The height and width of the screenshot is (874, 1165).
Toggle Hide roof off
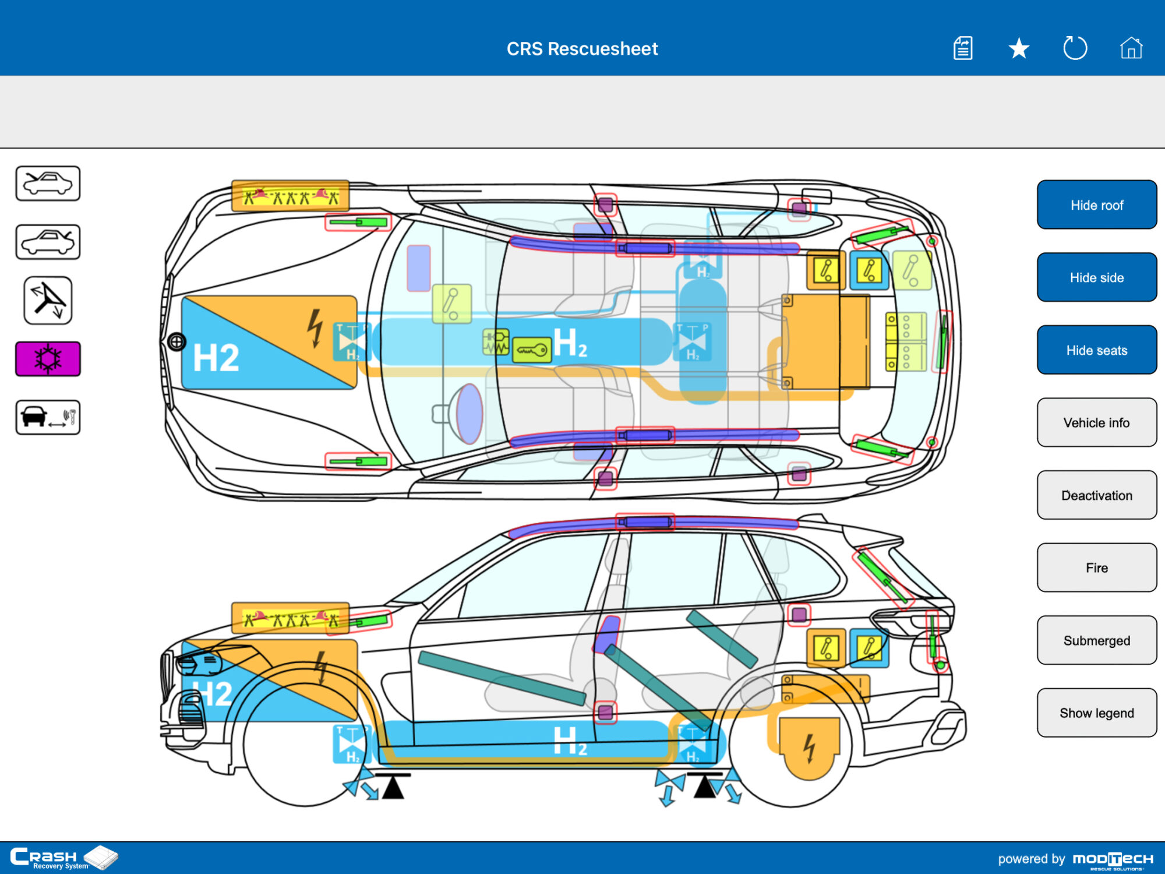pos(1097,205)
